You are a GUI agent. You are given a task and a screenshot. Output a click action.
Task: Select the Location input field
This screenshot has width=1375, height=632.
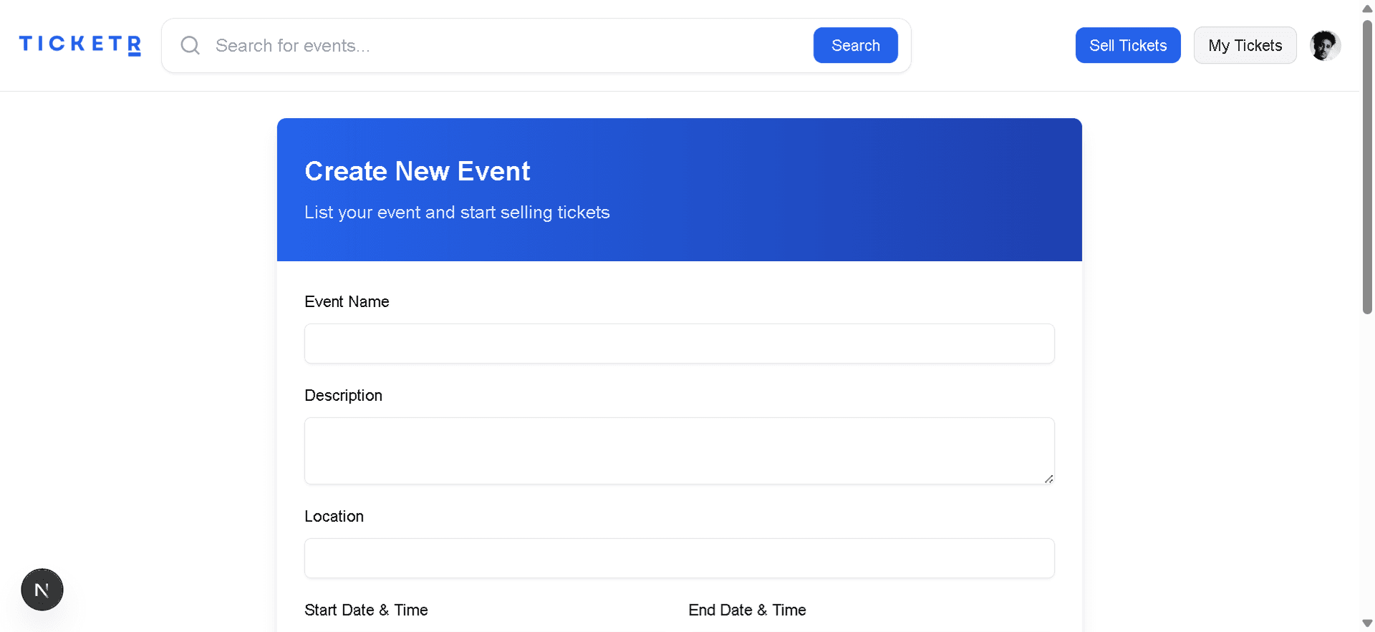tap(679, 558)
